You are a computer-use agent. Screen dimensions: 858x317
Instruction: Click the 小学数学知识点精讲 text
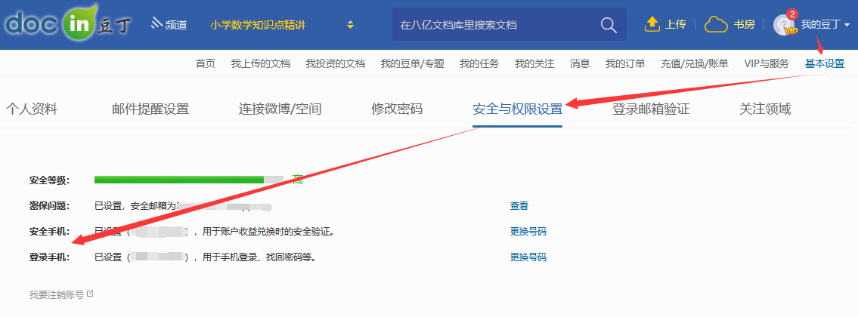257,25
